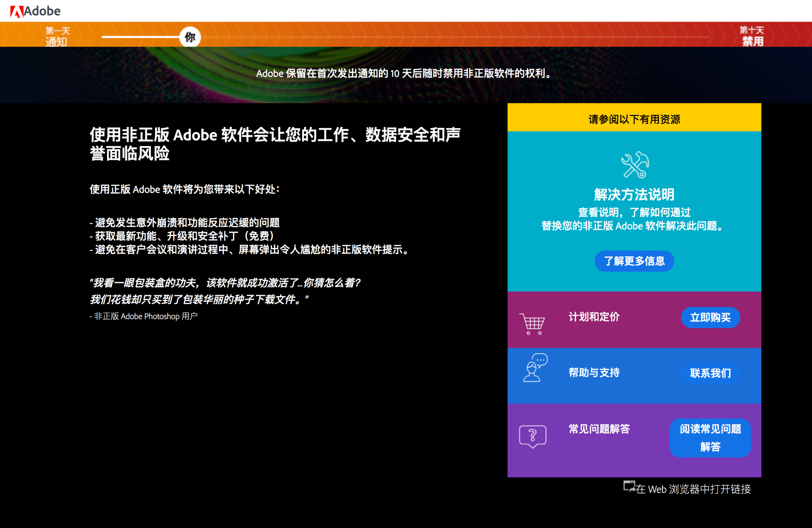
Task: Click the FAQ question mark bubble icon
Action: (x=532, y=436)
